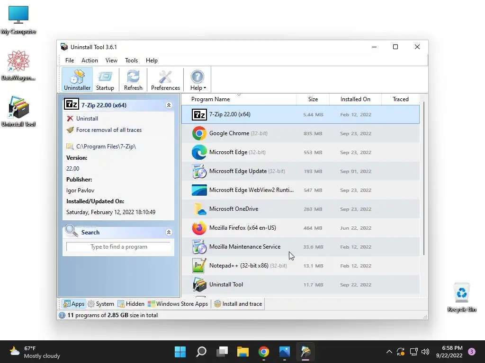Select the Uninstall Tool icon in list
The width and height of the screenshot is (485, 363).
point(199,285)
